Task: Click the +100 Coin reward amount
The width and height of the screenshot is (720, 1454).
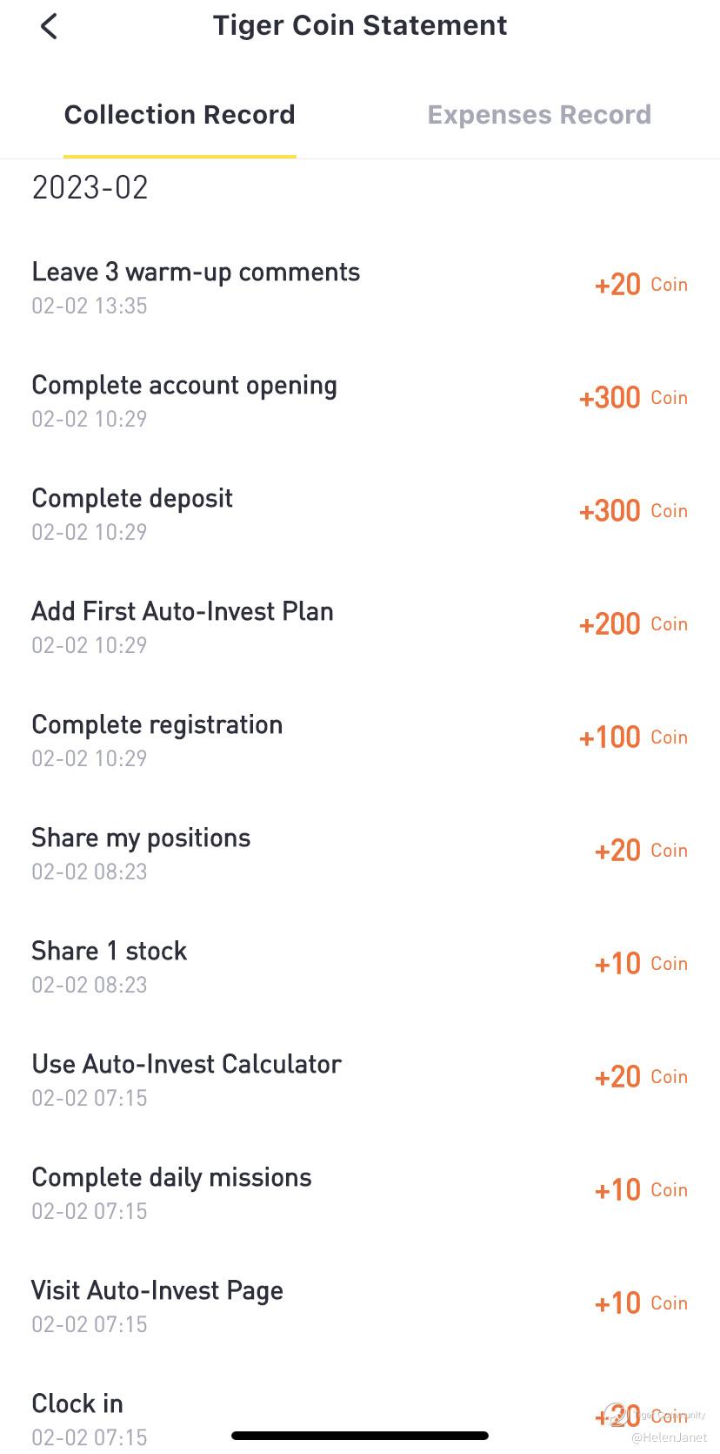Action: [x=633, y=737]
